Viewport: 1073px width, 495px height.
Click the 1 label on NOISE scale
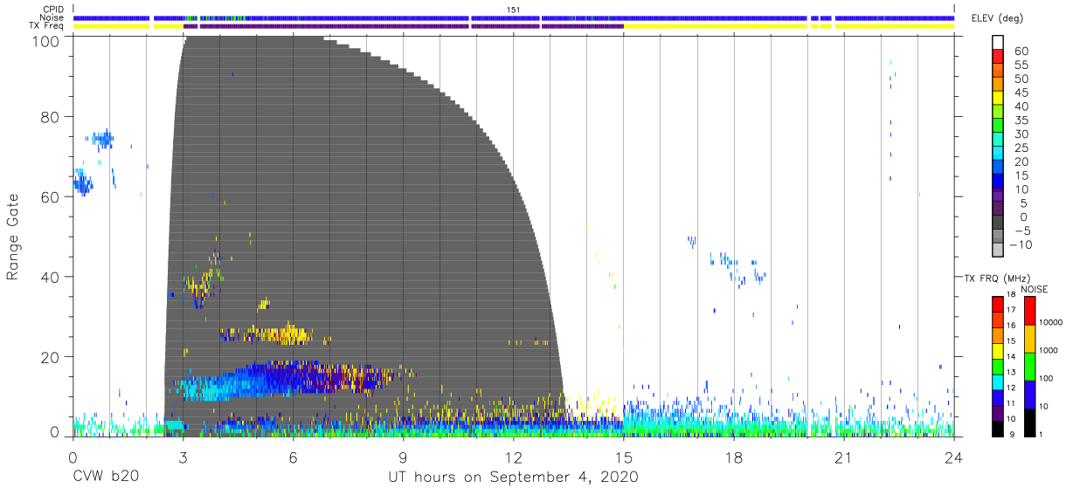[1042, 434]
